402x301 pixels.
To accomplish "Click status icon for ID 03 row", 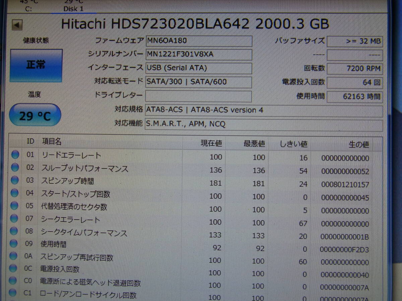I will tap(15, 180).
